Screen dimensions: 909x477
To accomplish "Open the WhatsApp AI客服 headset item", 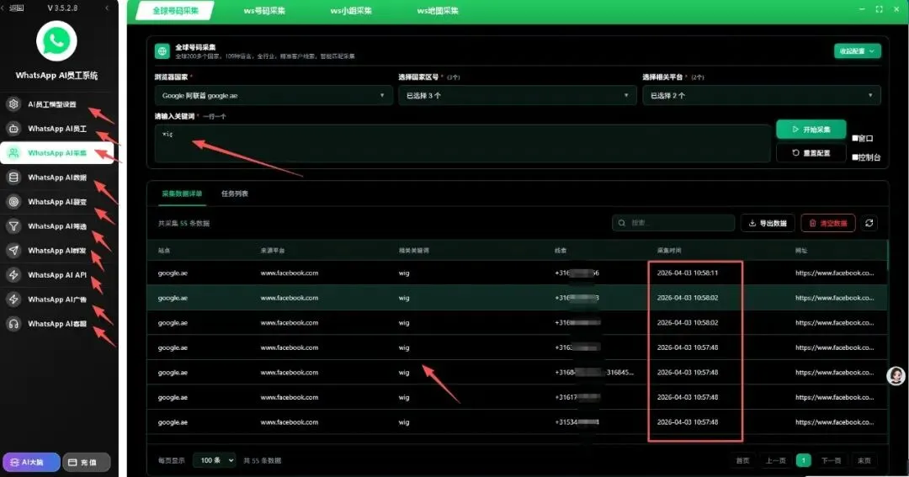I will pos(57,323).
